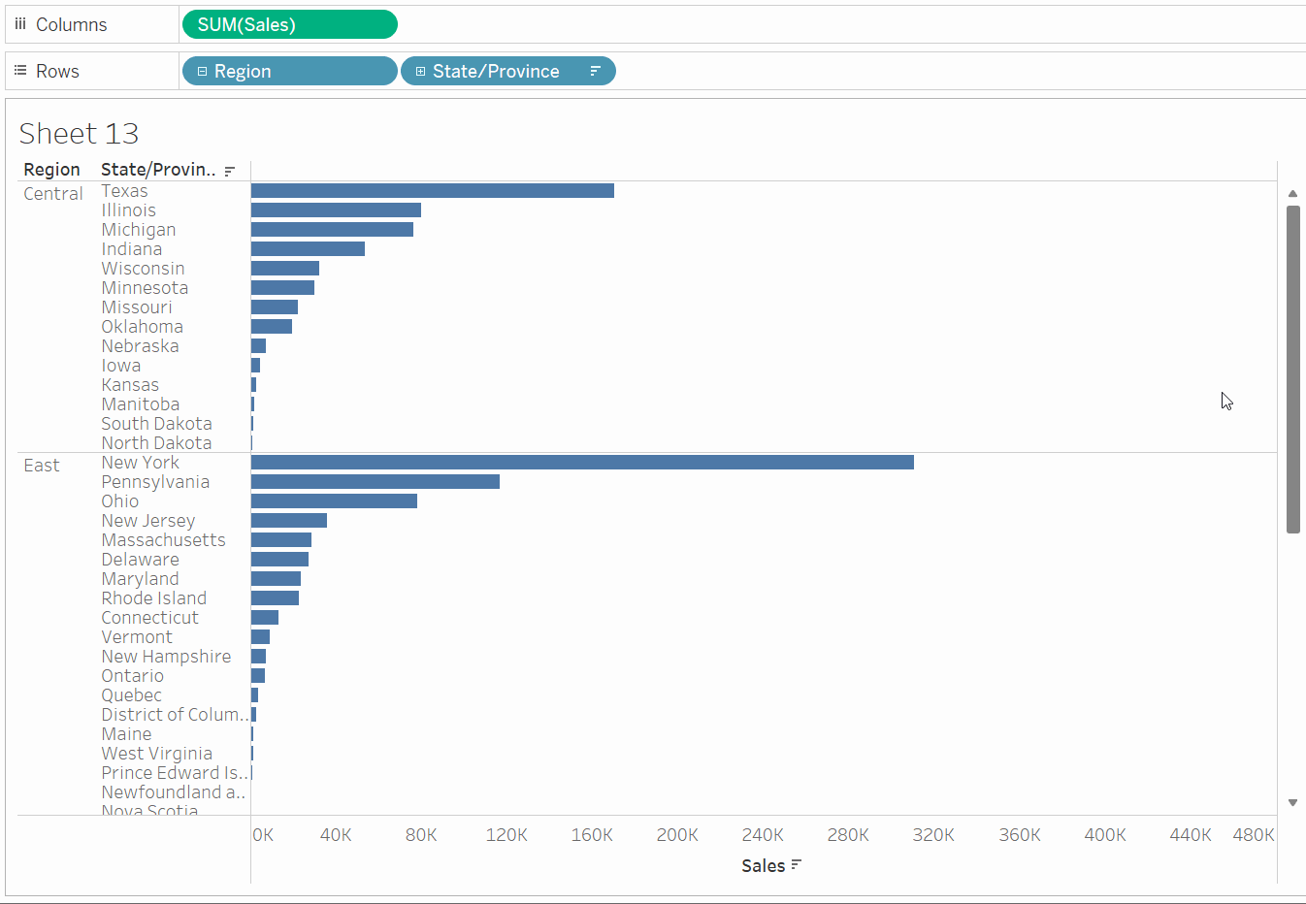Click the scroll down arrow
Viewport: 1306px width, 904px height.
[x=1292, y=802]
